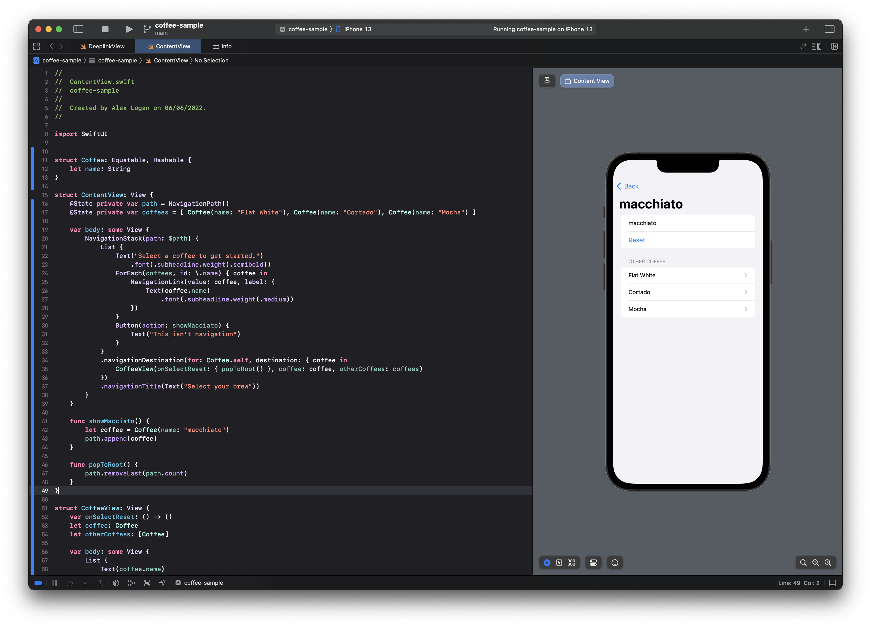Pin the Content View preview
The image size is (871, 628).
tap(547, 81)
